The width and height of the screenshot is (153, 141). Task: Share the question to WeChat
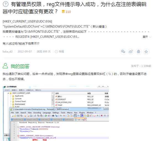pyautogui.click(x=123, y=51)
